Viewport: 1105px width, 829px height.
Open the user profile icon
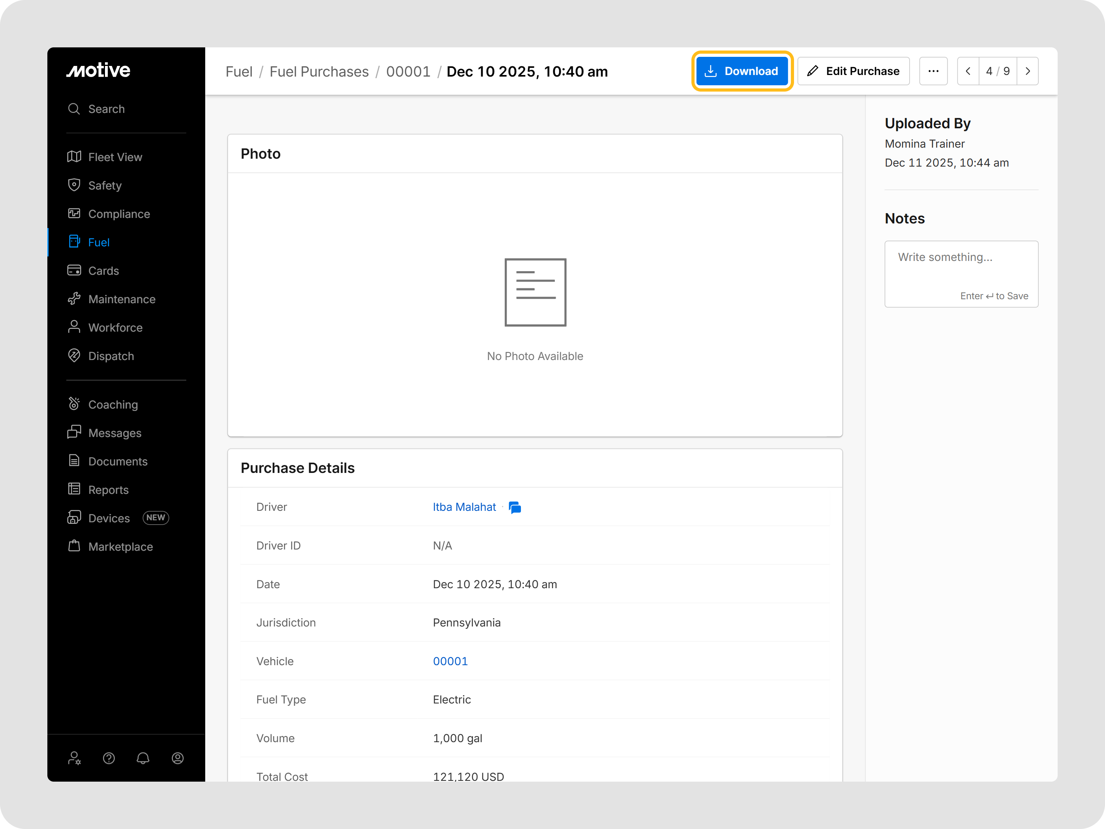click(177, 758)
